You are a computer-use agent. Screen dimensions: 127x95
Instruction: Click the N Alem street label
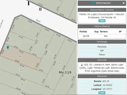tap(2, 24)
